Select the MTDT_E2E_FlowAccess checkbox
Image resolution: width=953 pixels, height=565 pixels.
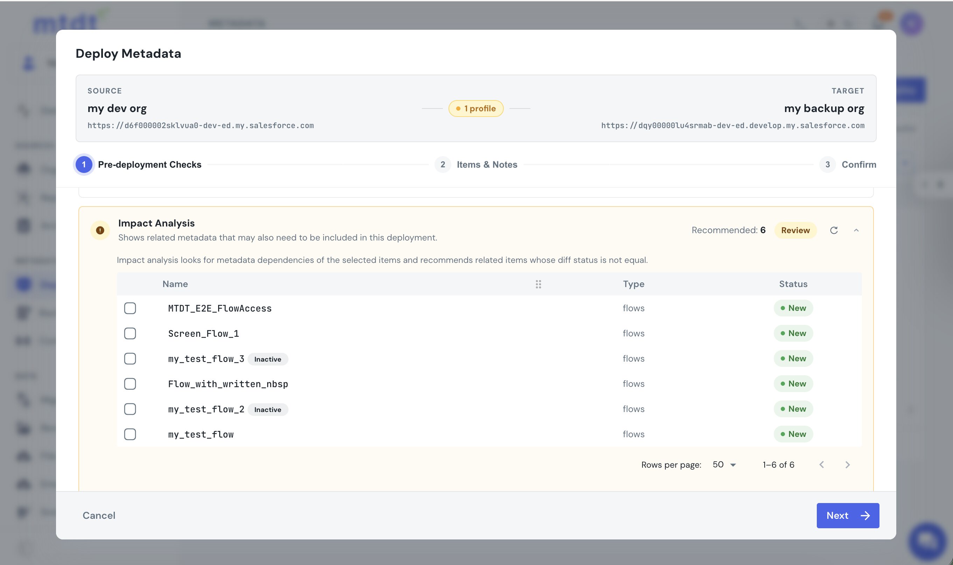click(x=130, y=308)
